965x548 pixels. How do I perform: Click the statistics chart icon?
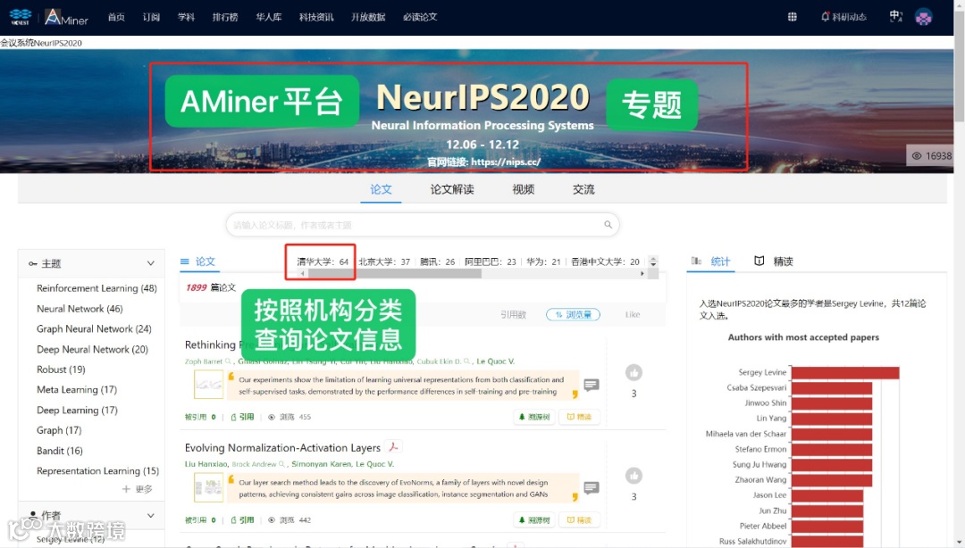click(x=696, y=261)
